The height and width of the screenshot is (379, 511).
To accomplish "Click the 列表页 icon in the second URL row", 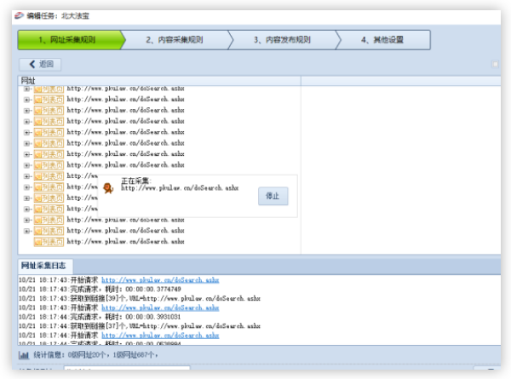I will tap(49, 100).
